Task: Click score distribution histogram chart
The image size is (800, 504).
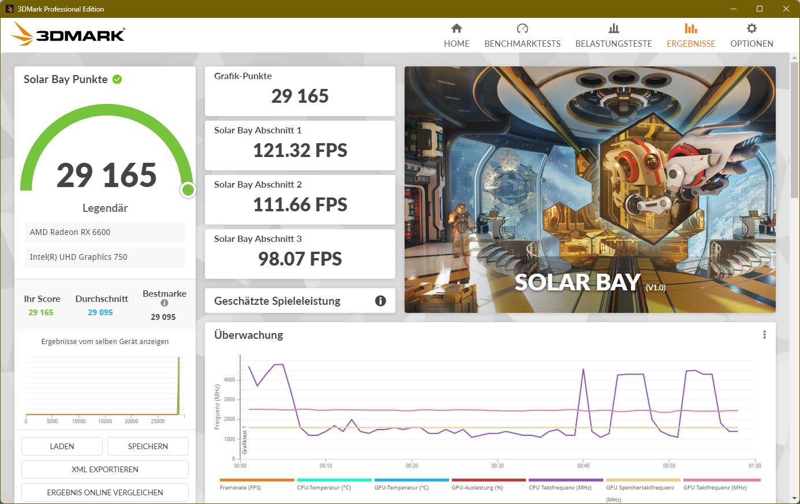Action: (x=104, y=390)
